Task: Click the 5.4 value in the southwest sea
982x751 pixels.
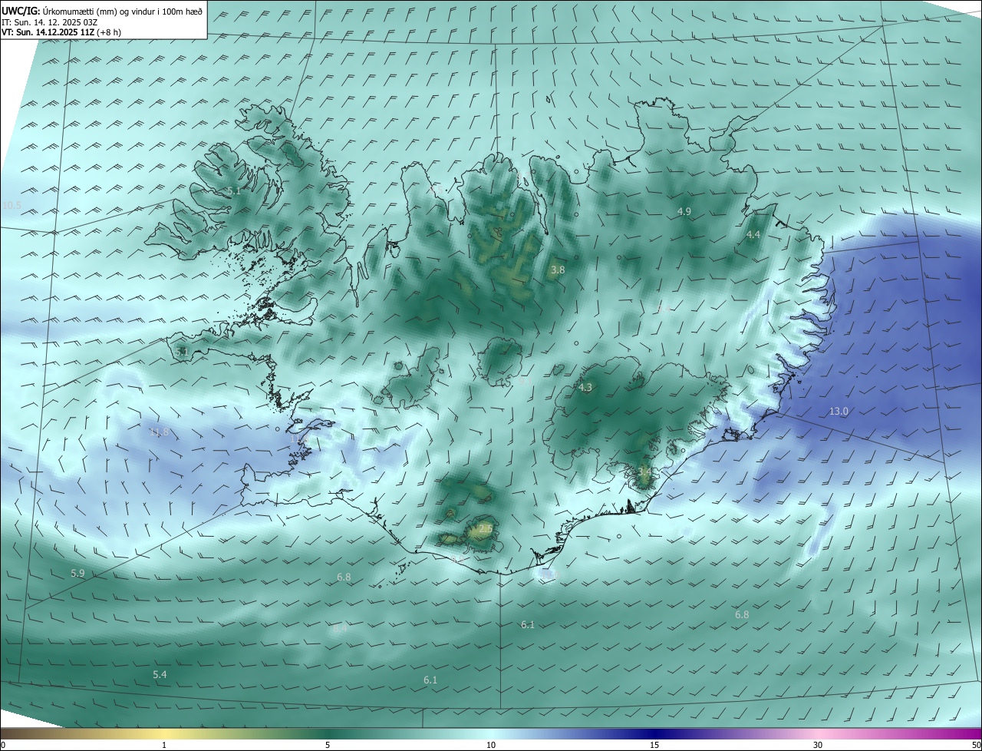Action: (160, 675)
